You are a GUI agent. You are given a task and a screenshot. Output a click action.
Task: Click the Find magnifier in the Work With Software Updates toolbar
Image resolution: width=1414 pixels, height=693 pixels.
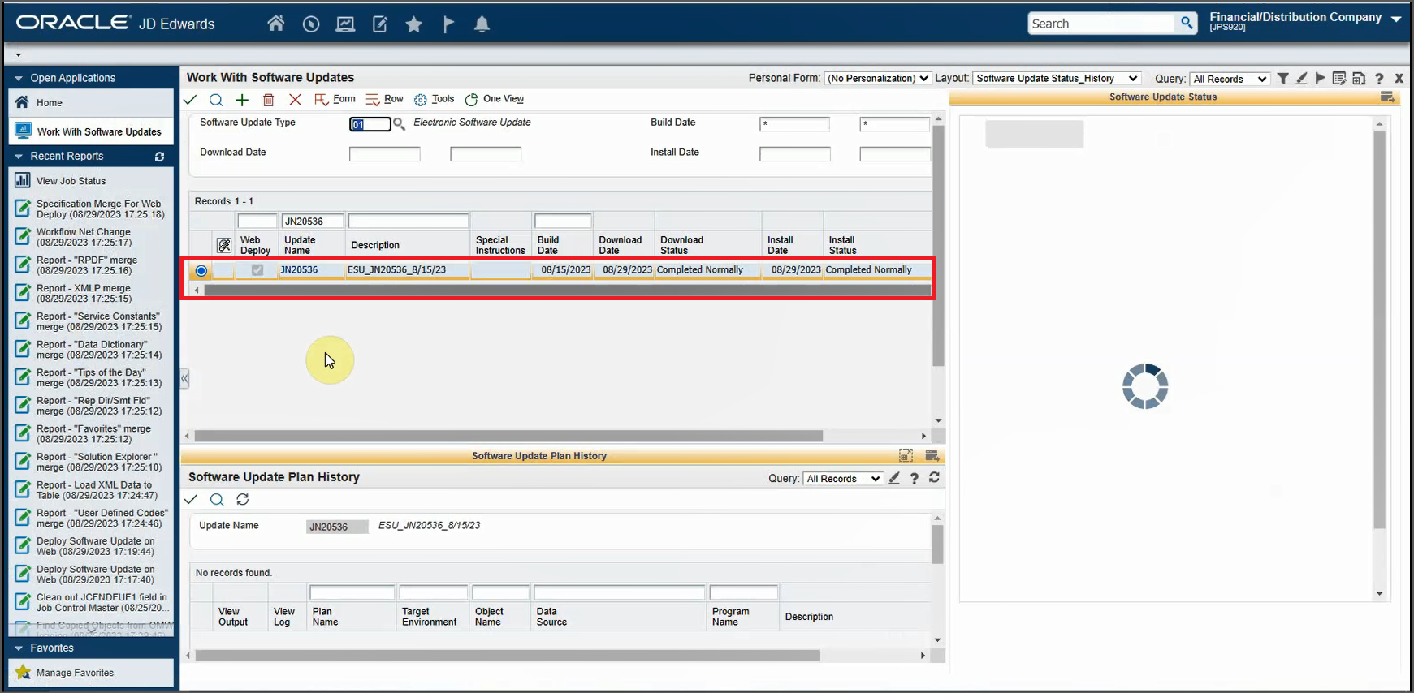point(216,100)
